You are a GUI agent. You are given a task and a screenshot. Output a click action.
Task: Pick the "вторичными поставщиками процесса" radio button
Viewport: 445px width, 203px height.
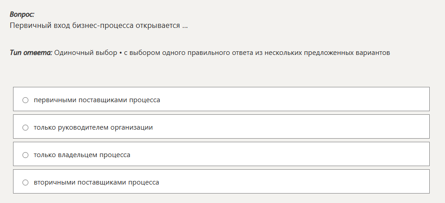tap(26, 182)
